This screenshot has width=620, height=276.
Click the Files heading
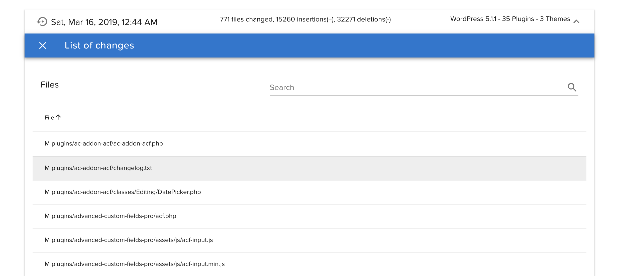point(50,85)
